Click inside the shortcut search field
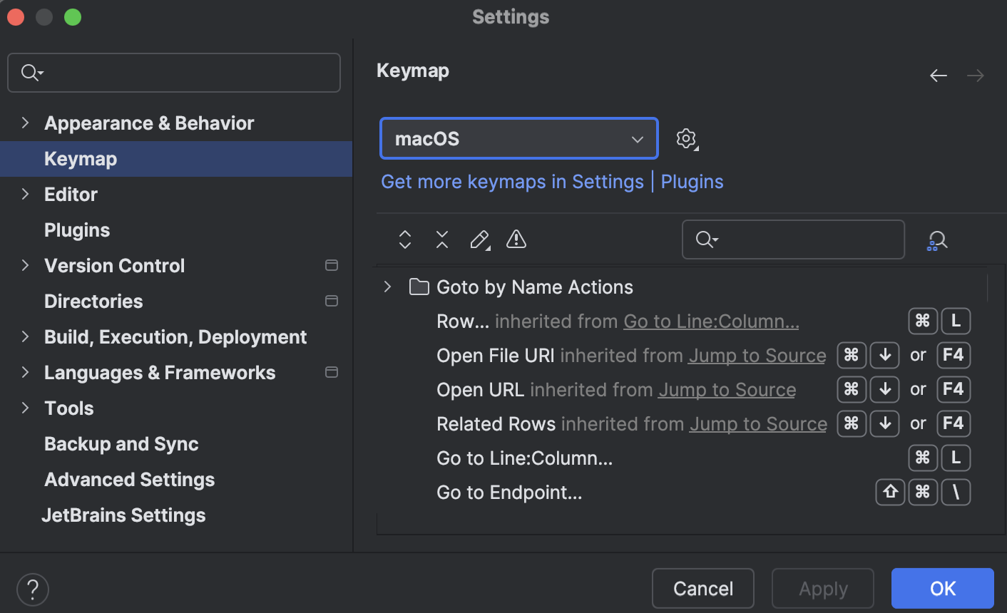Screen dimensions: 1007x613 point(793,239)
